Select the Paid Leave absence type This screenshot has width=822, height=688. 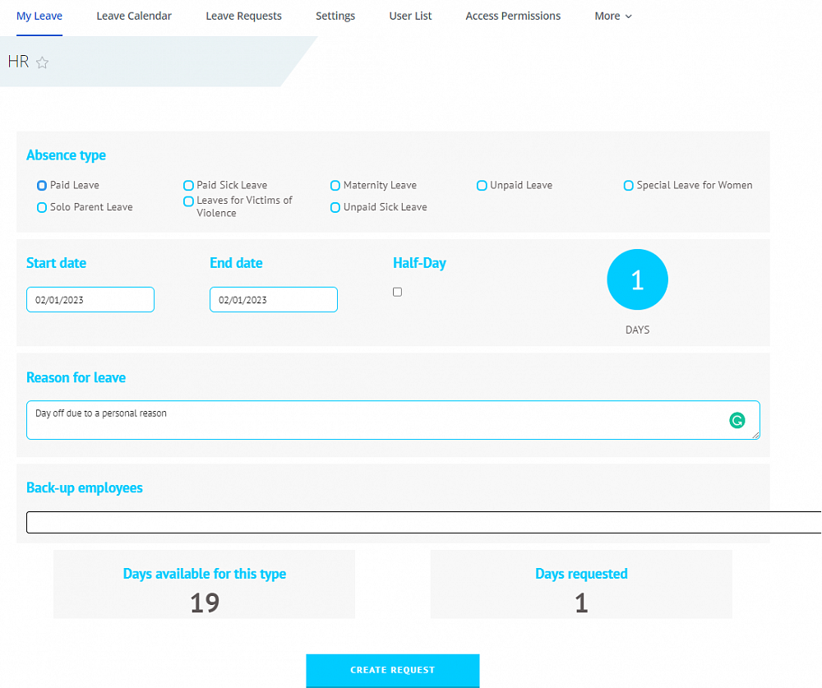[41, 185]
